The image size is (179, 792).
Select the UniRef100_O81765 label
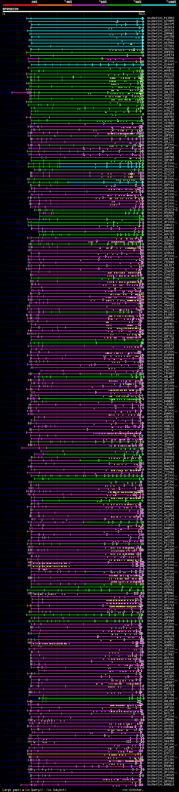click(161, 284)
